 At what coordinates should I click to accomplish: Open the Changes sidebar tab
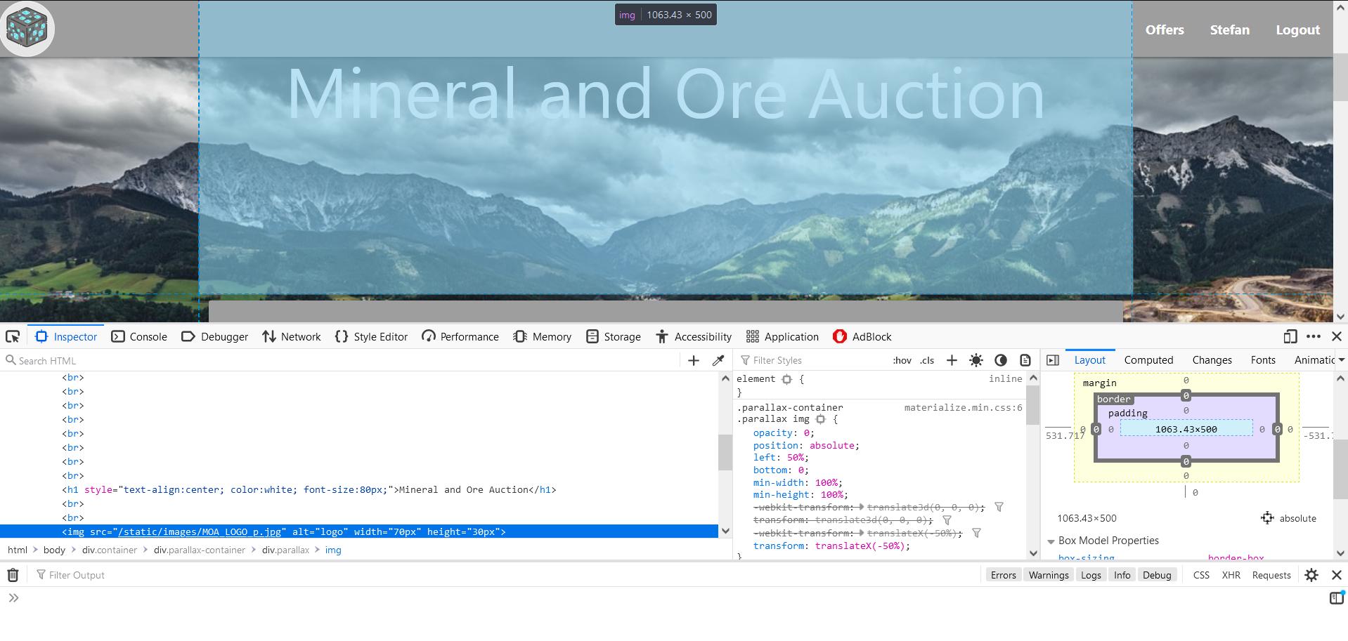pyautogui.click(x=1212, y=360)
